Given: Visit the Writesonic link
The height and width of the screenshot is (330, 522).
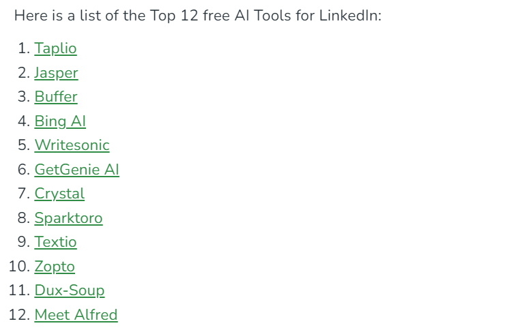Looking at the screenshot, I should 72,145.
